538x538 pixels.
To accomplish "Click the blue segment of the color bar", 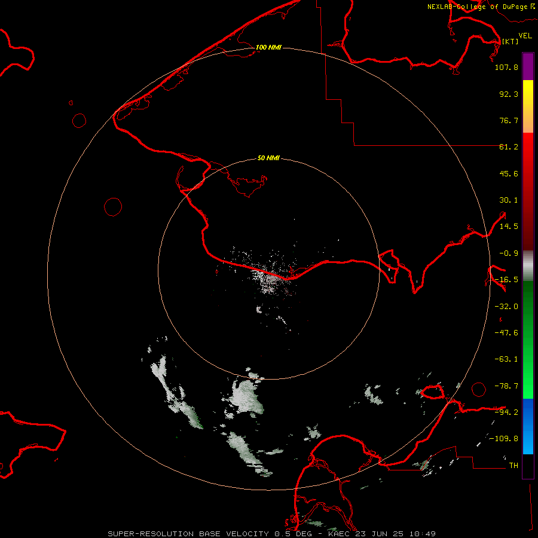I will tap(528, 426).
